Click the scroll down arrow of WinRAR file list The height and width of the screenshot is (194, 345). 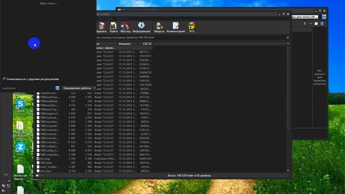[x=288, y=170]
